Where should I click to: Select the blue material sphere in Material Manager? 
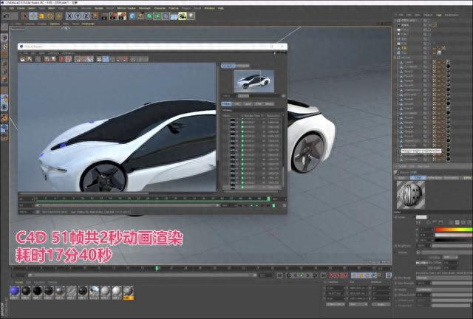15,291
